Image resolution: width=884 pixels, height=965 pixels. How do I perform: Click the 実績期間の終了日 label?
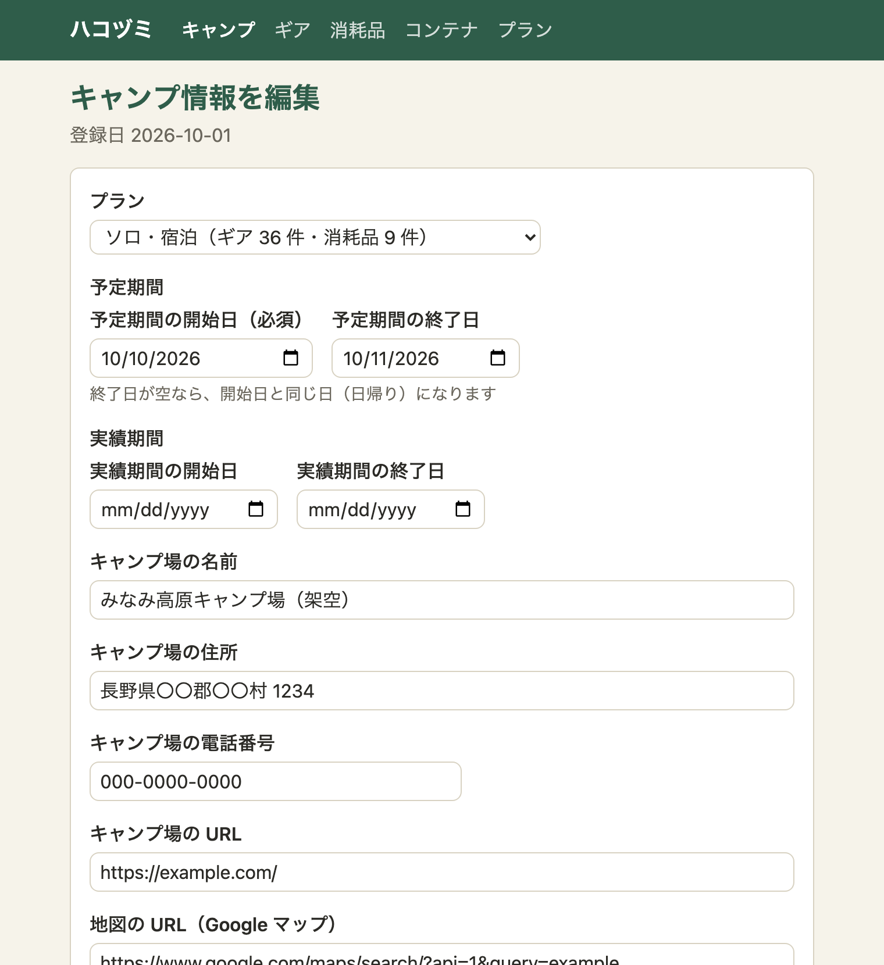371,471
